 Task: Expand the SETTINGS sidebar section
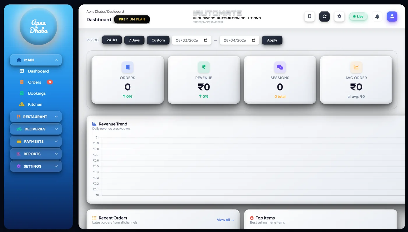click(x=36, y=166)
